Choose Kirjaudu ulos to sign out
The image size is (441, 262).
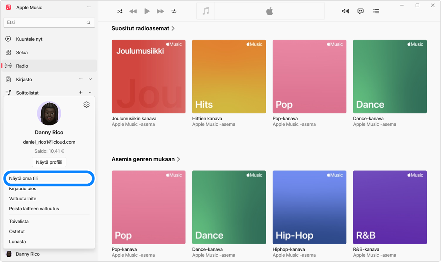[23, 189]
